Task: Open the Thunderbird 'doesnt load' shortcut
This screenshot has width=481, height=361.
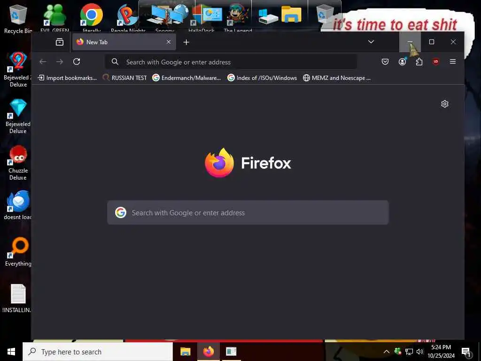Action: tap(18, 205)
